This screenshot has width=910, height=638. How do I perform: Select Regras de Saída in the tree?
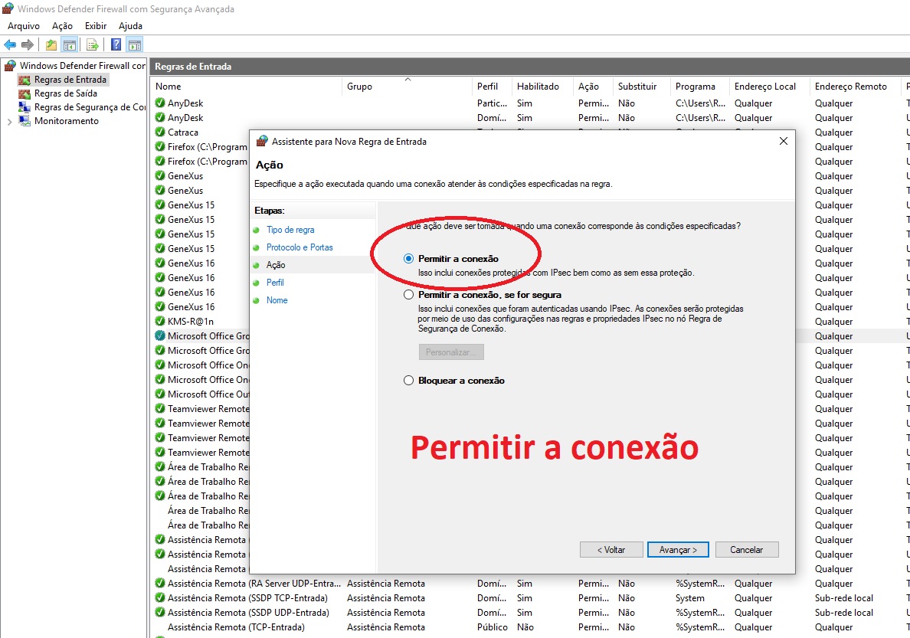66,93
